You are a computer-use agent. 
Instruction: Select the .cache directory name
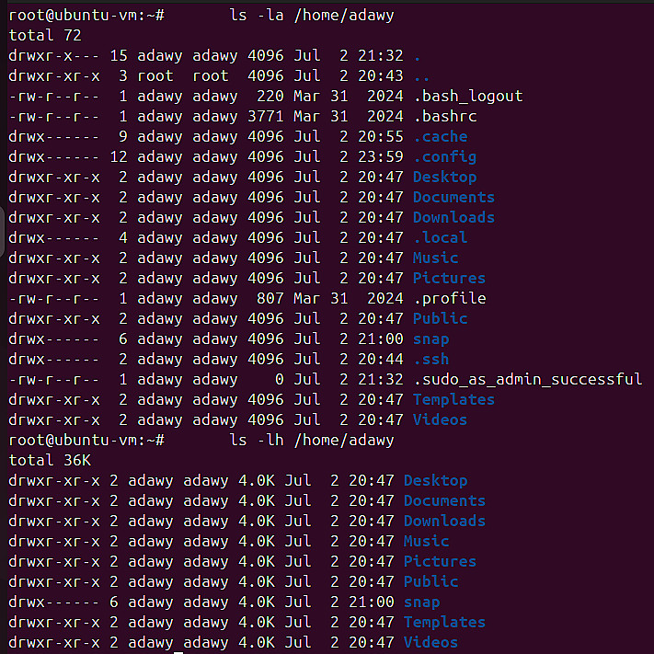[x=440, y=137]
